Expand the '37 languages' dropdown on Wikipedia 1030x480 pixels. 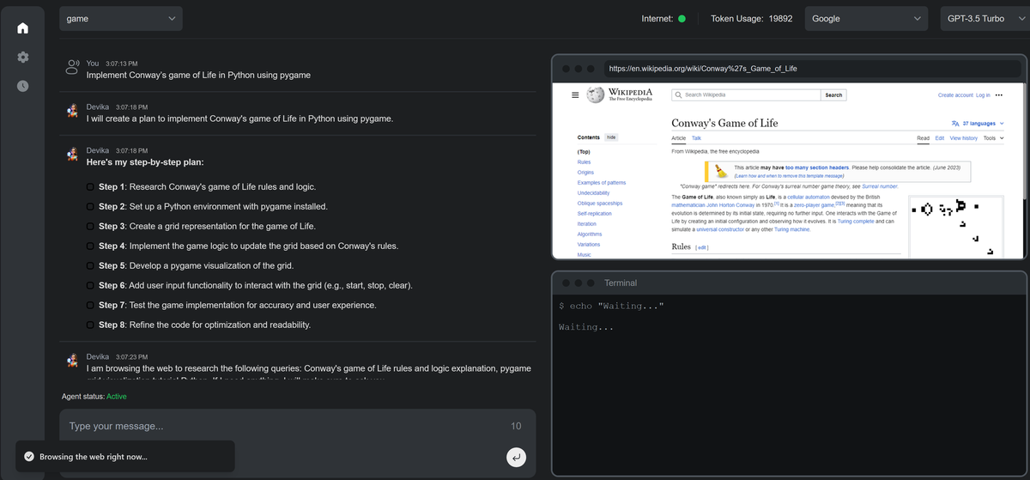977,124
